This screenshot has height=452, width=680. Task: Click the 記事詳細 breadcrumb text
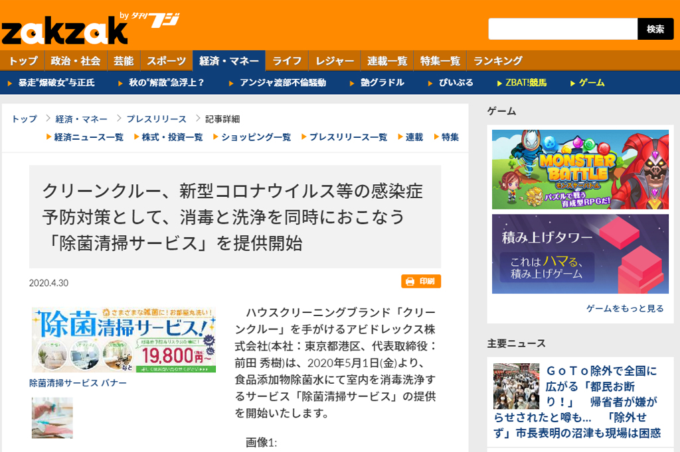click(x=222, y=119)
